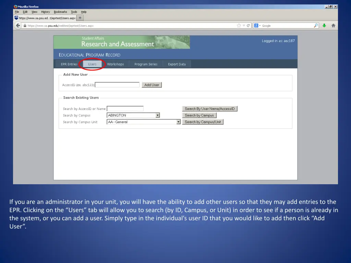
Task: Open the Tools menu
Action: [x=74, y=12]
